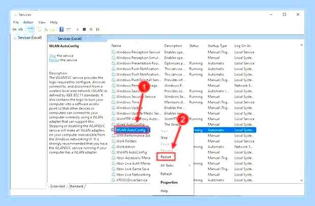The height and width of the screenshot is (206, 315).
Task: Choose Refresh in the context menu
Action: 166,174
